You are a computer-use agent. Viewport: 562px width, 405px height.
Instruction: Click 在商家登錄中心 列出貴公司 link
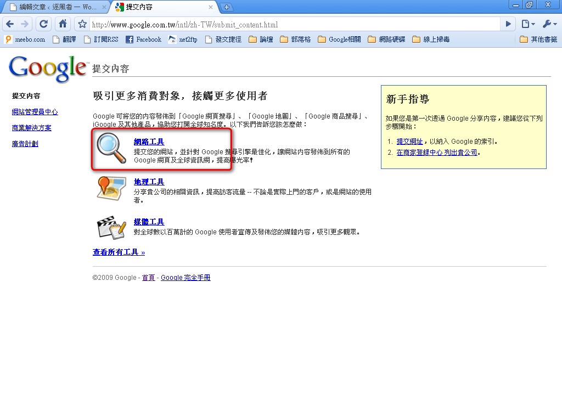tap(437, 153)
